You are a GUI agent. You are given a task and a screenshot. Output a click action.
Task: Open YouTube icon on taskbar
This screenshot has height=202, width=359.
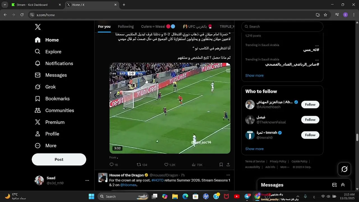click(x=237, y=196)
